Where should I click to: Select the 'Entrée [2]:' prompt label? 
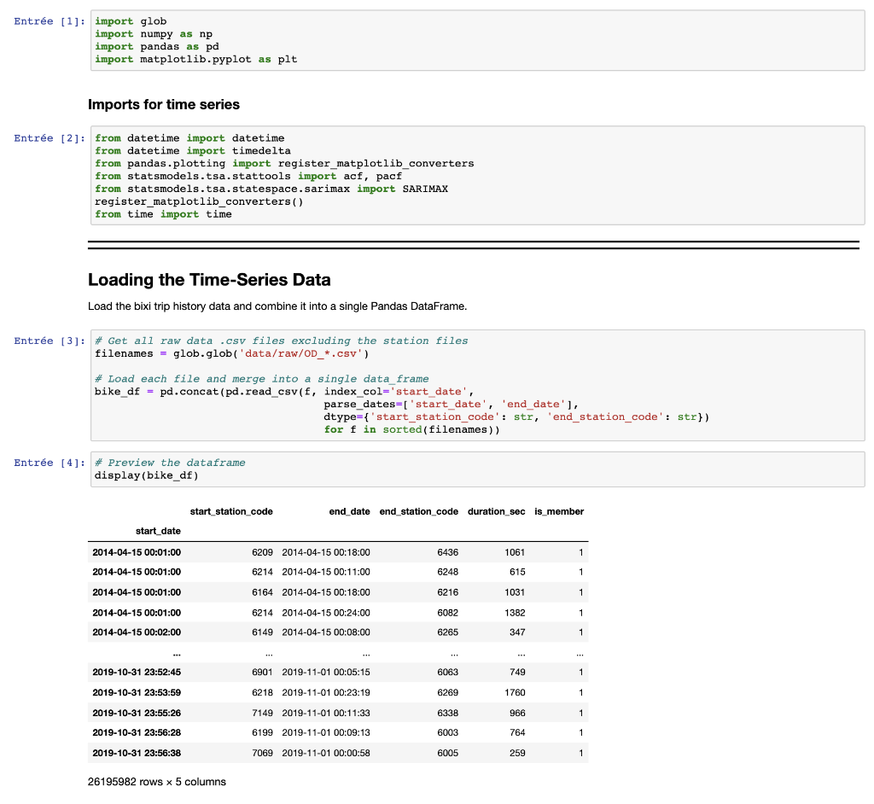point(50,138)
